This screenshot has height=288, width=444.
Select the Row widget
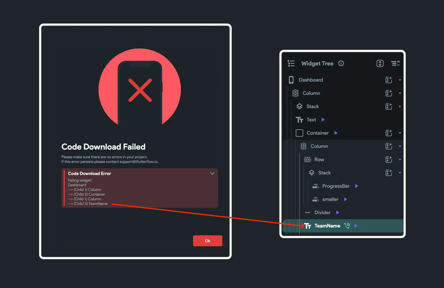click(x=319, y=160)
